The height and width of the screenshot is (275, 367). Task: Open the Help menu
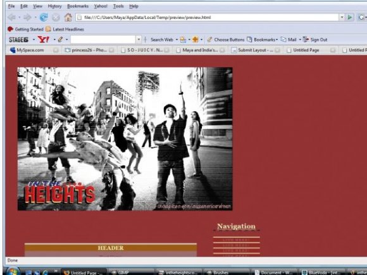tap(134, 6)
